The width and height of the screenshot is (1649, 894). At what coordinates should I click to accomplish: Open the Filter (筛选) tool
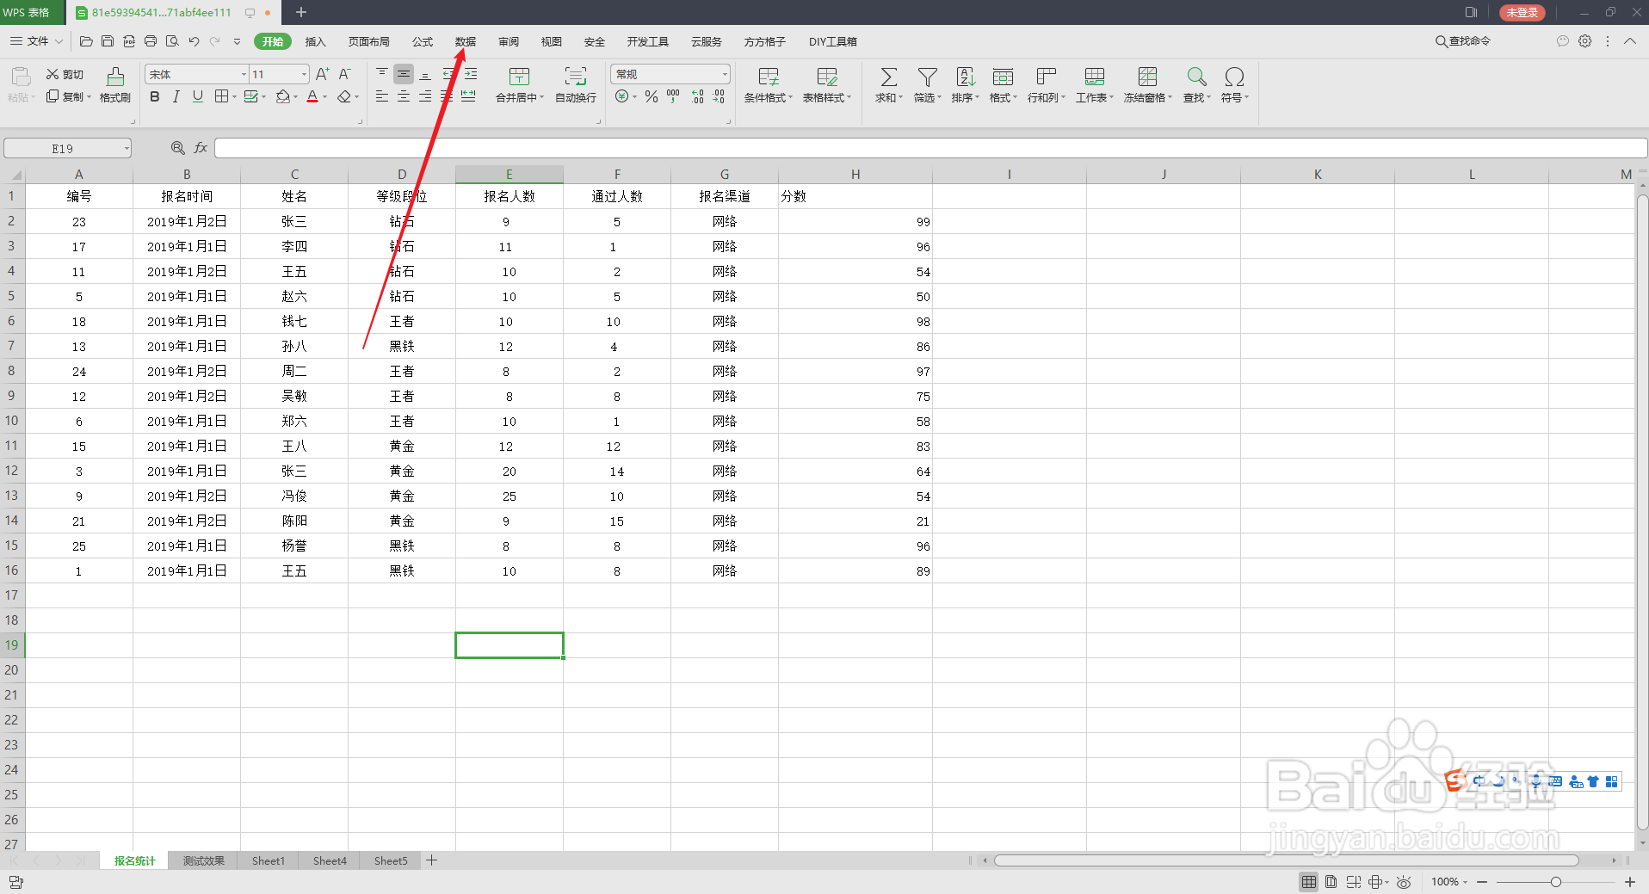coord(928,85)
